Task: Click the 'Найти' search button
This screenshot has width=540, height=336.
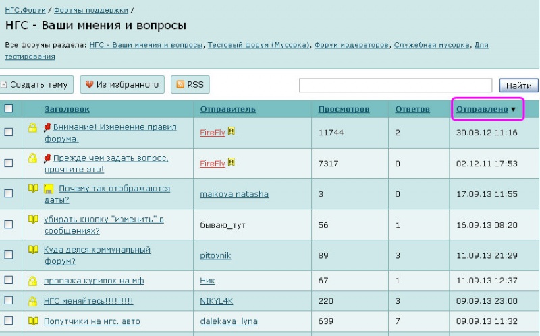Action: click(518, 86)
